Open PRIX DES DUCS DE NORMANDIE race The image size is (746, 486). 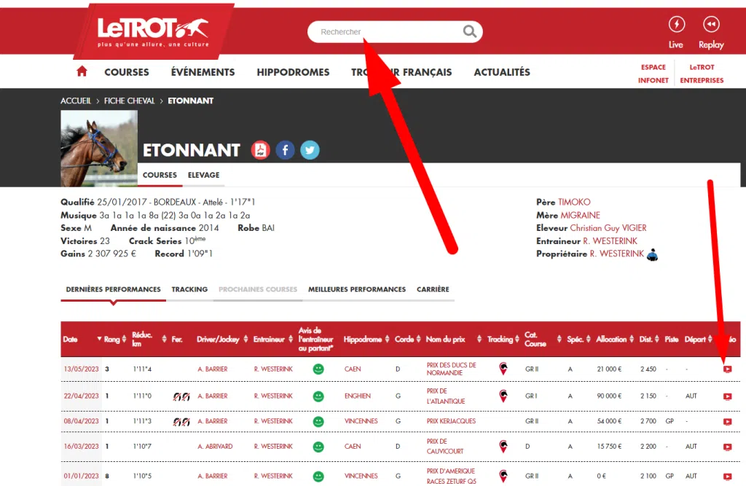click(451, 369)
